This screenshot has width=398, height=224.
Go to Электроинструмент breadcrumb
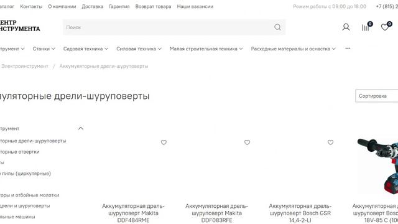pyautogui.click(x=24, y=67)
